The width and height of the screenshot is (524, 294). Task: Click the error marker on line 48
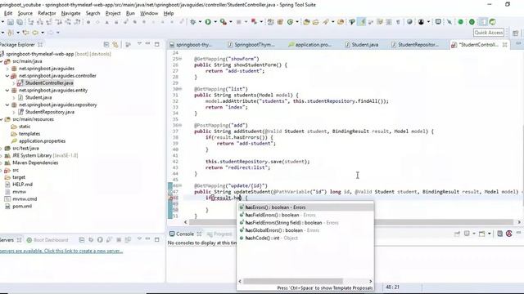(170, 198)
